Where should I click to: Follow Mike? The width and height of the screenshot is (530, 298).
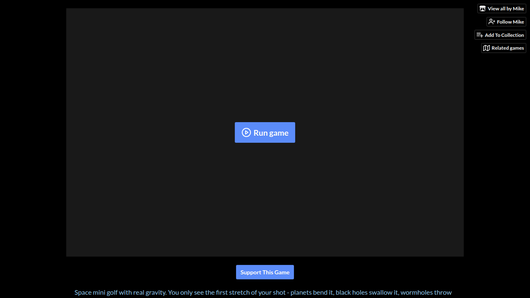click(506, 22)
